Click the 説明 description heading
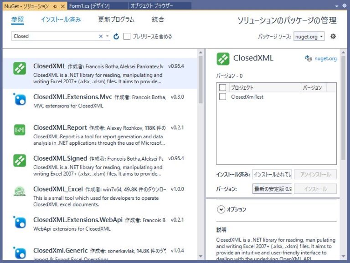This screenshot has height=263, width=350. [x=221, y=230]
